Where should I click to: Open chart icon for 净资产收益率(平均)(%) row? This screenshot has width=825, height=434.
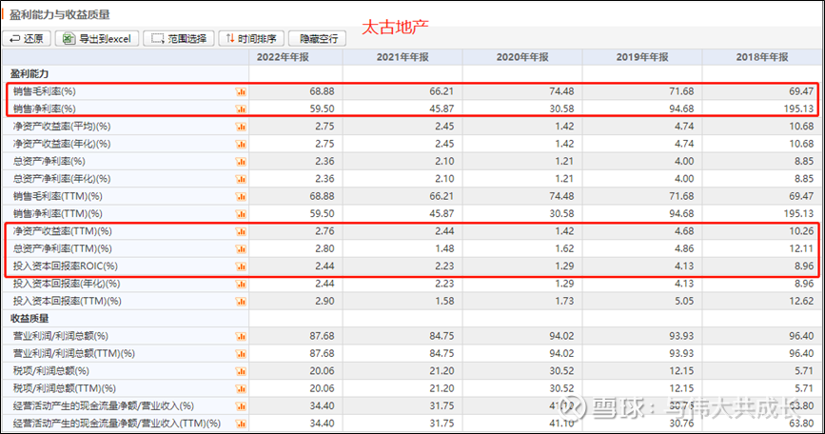241,127
